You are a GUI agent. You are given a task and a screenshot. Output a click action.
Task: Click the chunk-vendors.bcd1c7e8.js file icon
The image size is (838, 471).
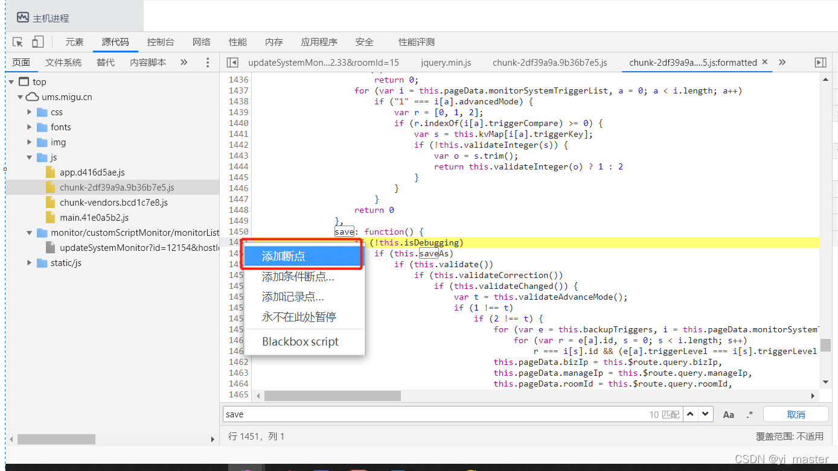pos(51,203)
